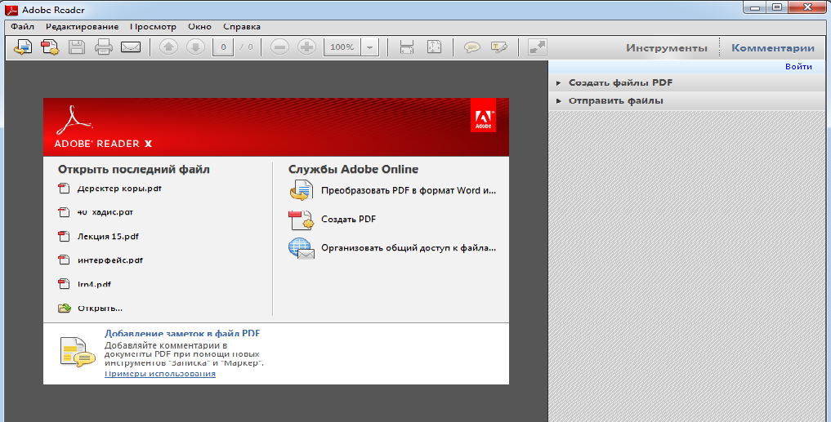Image resolution: width=831 pixels, height=422 pixels.
Task: Click the Save floppy disk icon
Action: tap(77, 47)
